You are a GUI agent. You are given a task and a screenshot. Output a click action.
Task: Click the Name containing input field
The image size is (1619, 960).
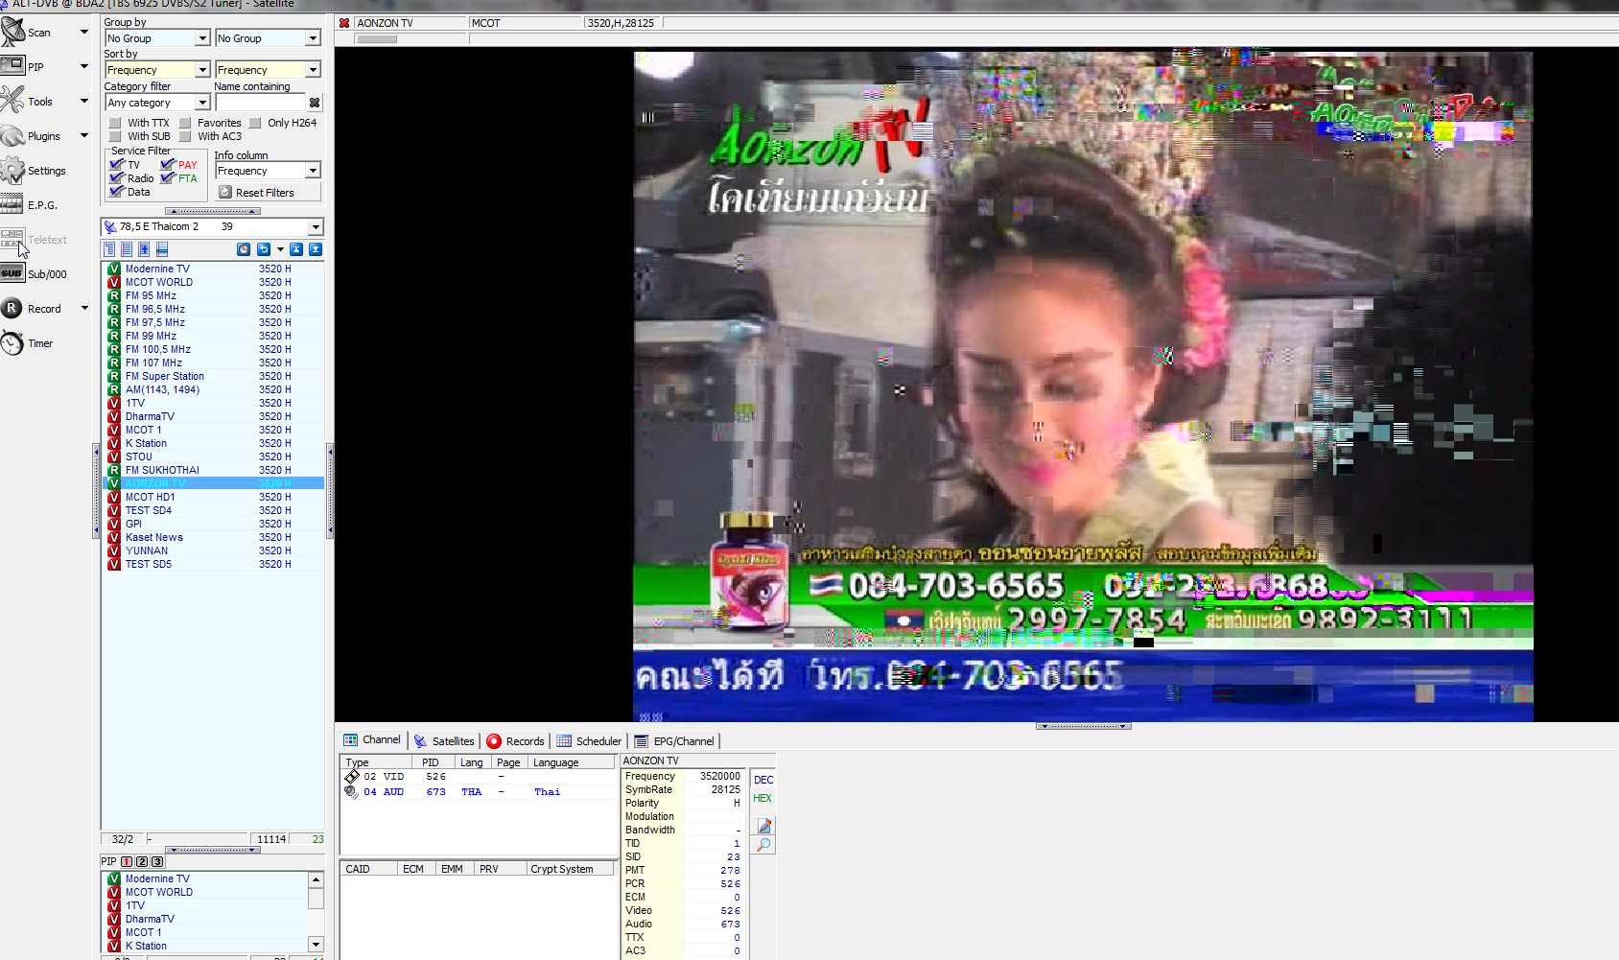pos(261,103)
